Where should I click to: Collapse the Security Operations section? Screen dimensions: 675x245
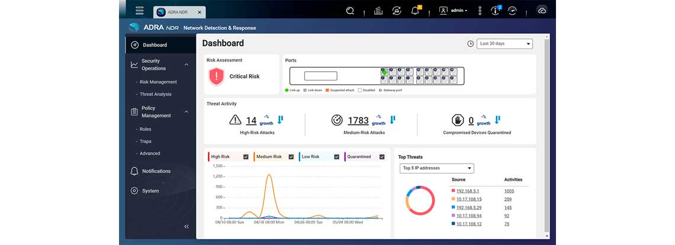coord(187,64)
